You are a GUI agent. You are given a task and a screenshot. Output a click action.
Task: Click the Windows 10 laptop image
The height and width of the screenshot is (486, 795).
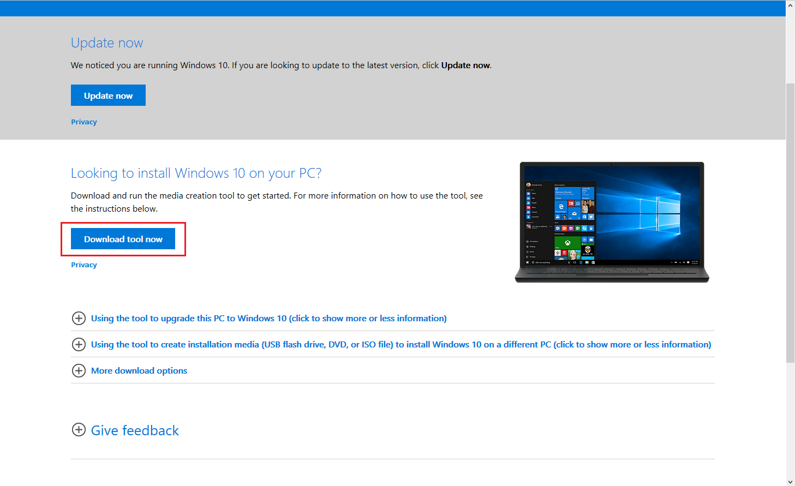(x=612, y=222)
